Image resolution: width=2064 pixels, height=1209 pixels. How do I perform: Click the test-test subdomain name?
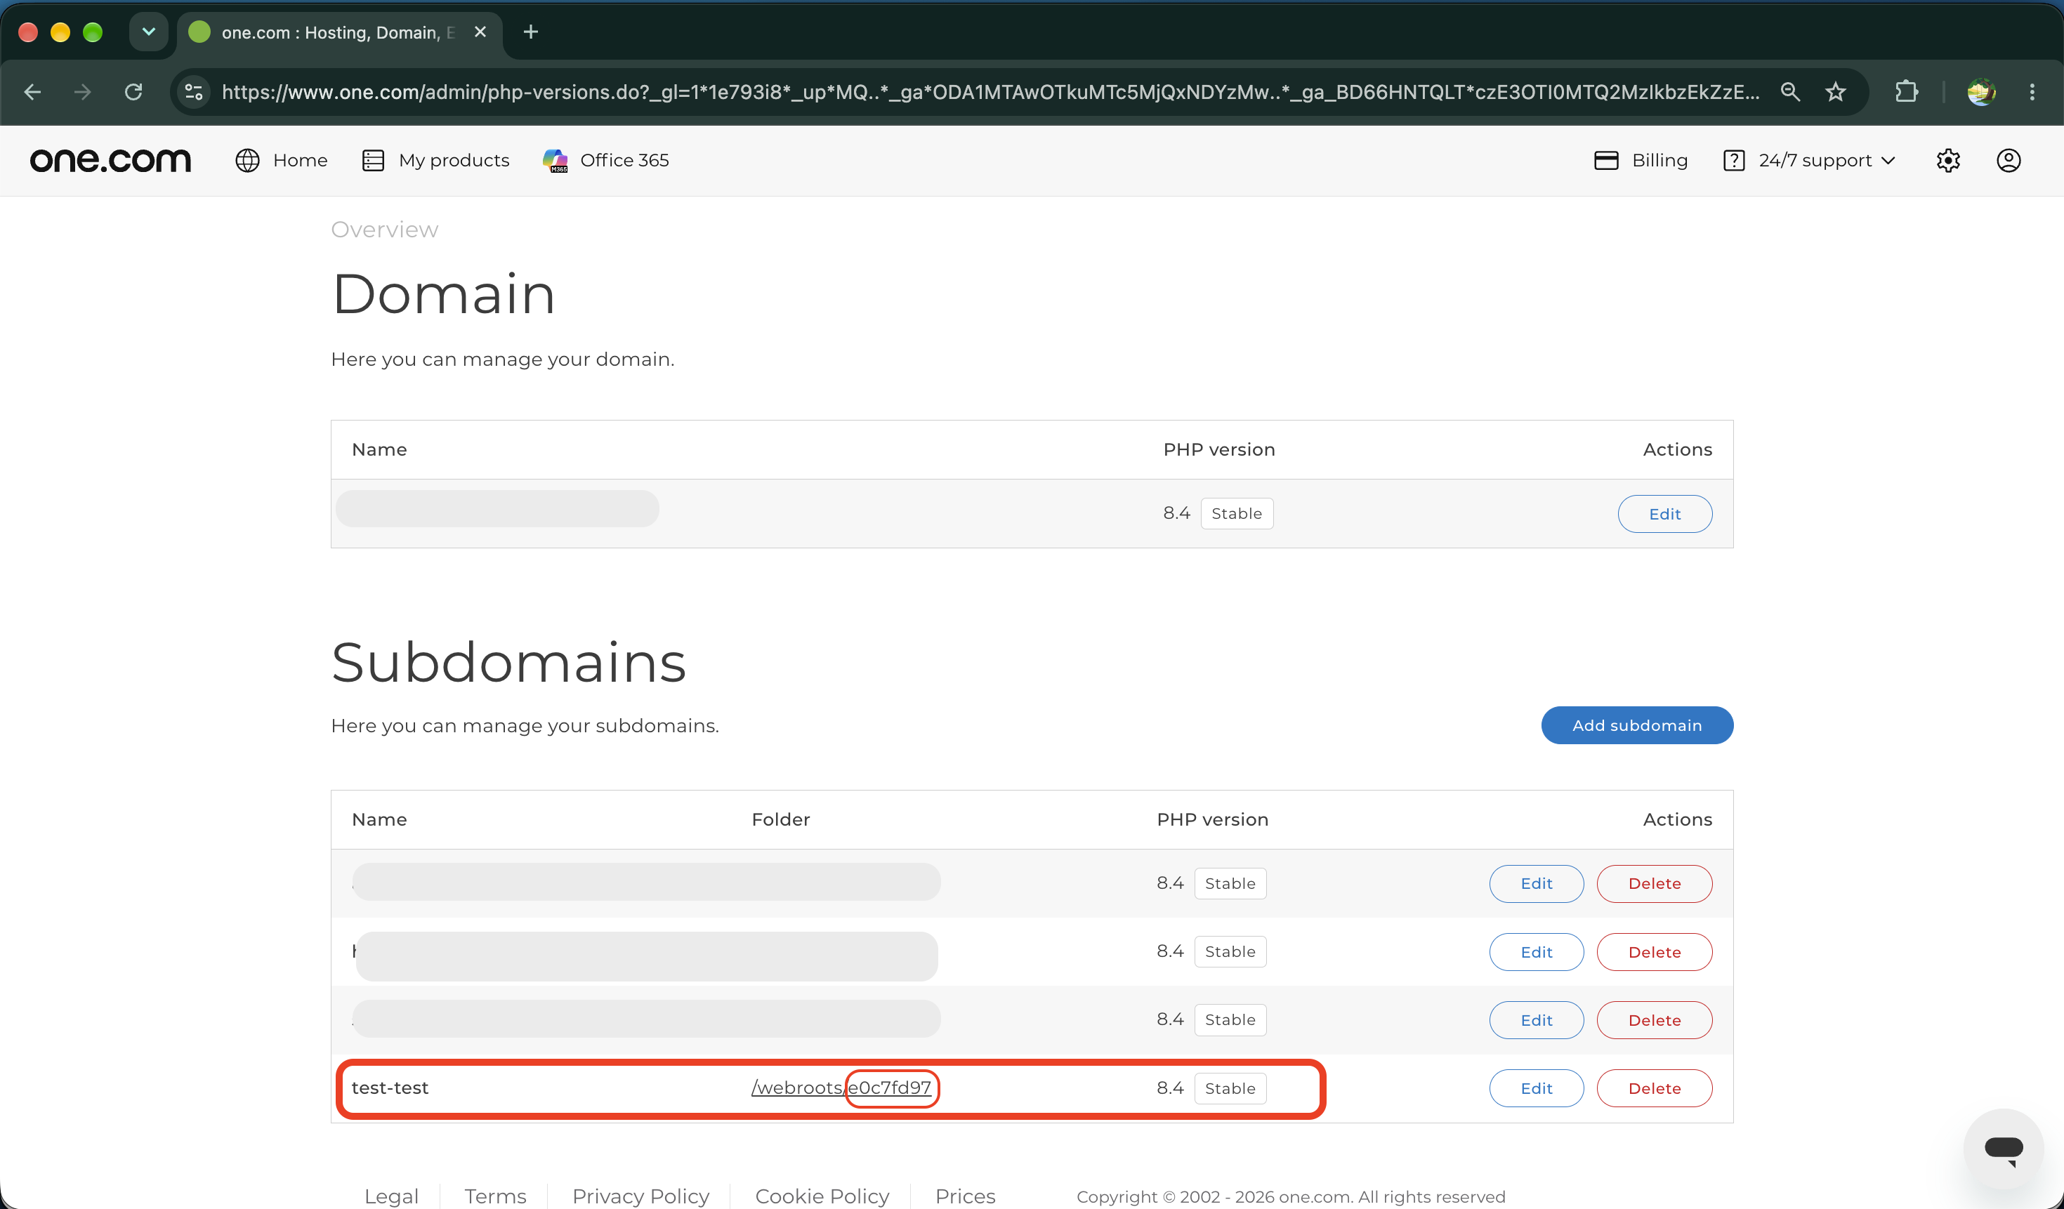coord(390,1088)
